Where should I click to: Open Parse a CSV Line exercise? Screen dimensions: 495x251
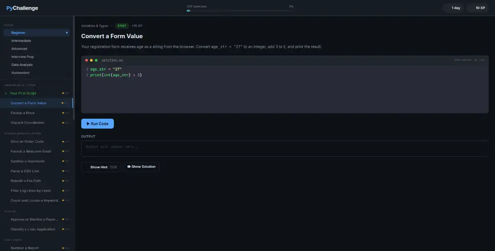(x=36, y=171)
